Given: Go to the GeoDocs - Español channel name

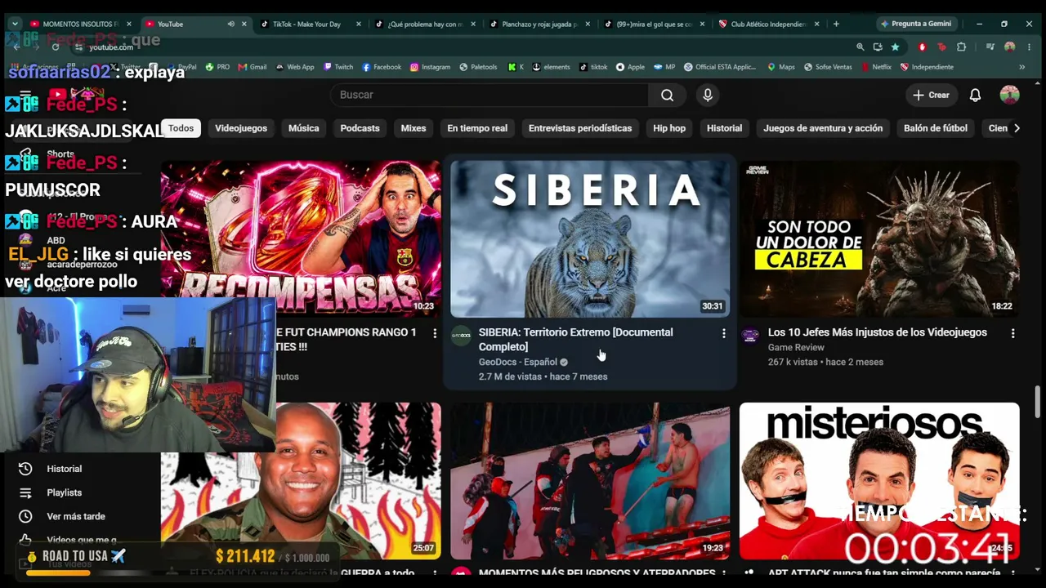Looking at the screenshot, I should [x=518, y=362].
